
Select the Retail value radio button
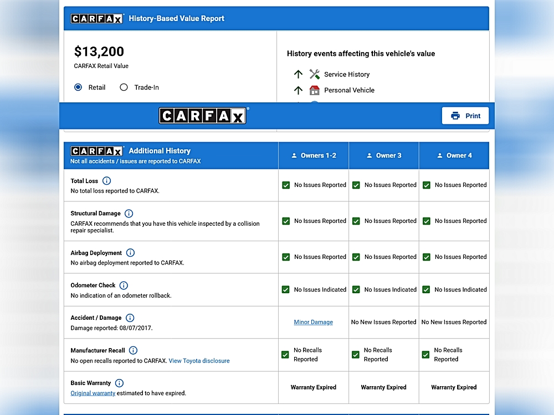78,87
